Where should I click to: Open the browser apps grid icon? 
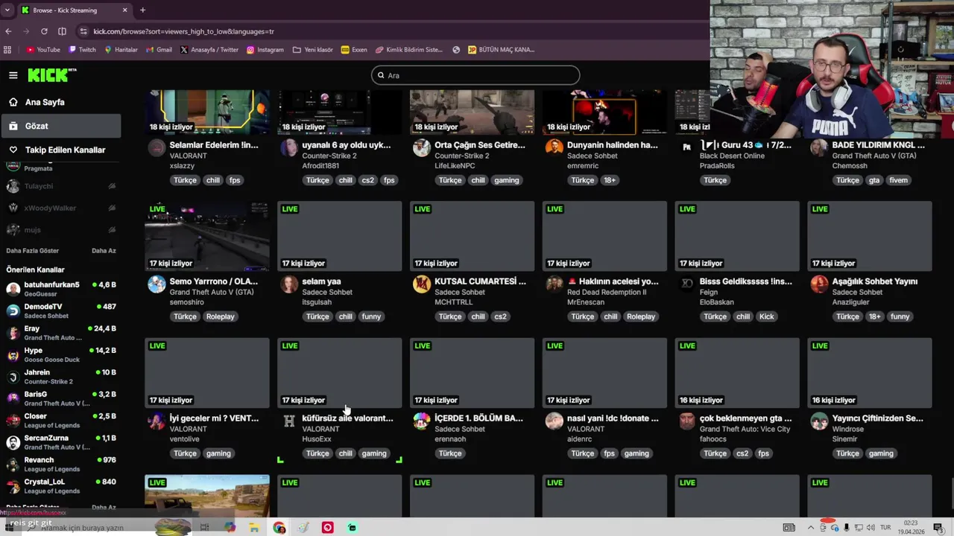(7, 50)
